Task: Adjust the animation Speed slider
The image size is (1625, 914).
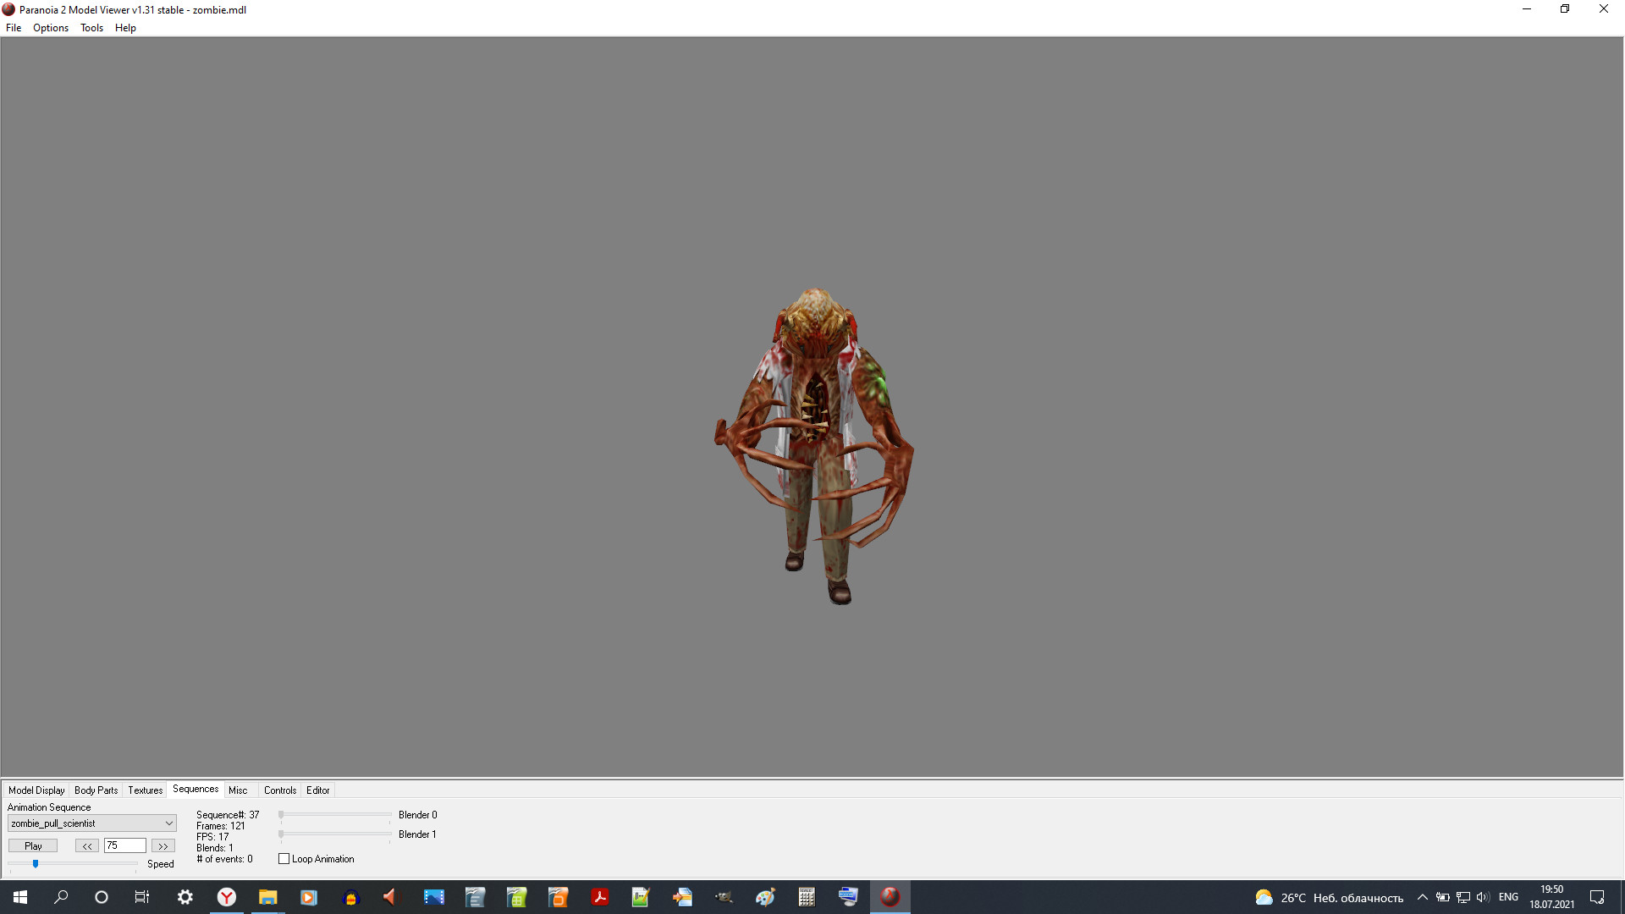Action: [x=36, y=864]
